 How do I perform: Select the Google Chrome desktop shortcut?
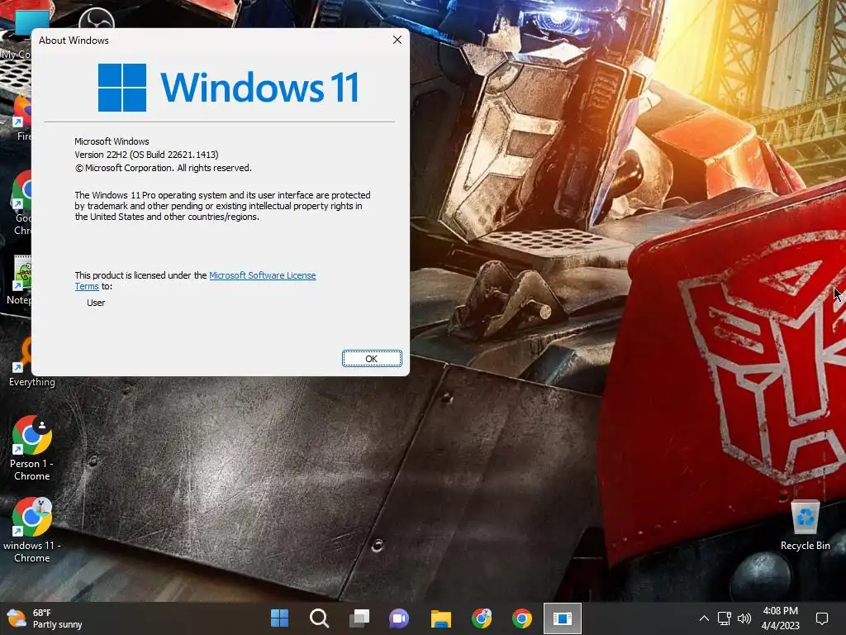click(x=21, y=203)
